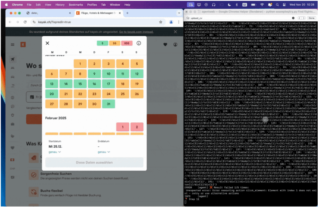Click Done in the terminal search bar
318x208 pixels.
pyautogui.click(x=311, y=18)
